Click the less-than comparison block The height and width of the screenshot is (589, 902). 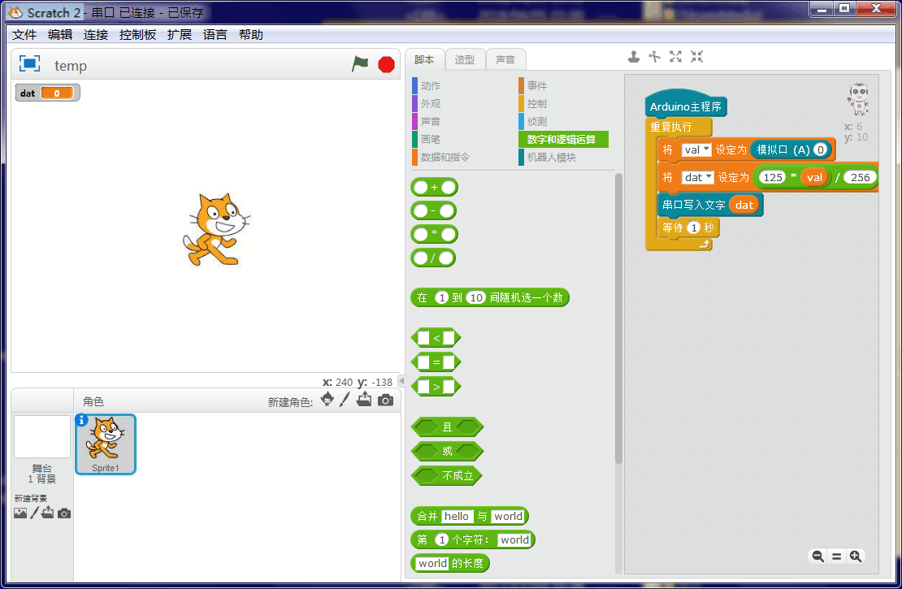click(436, 338)
